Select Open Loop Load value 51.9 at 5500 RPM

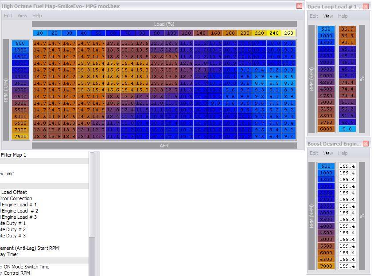(x=347, y=115)
